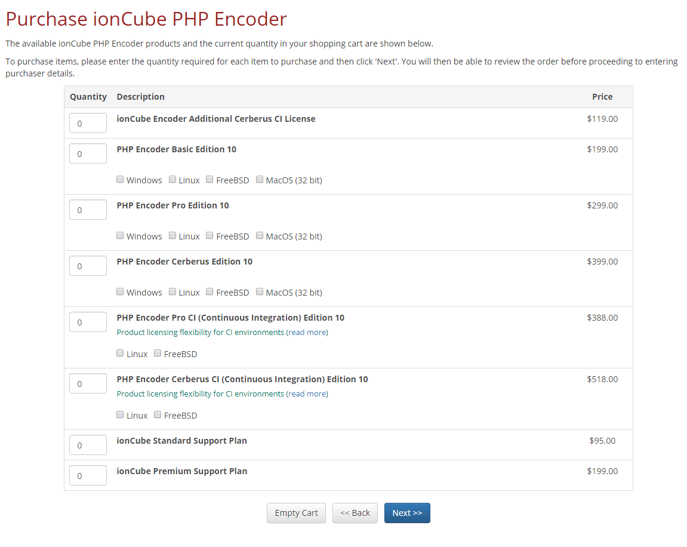Select MacOS (32 bit) for Basic Edition
Screen dimensions: 687x547
[x=260, y=180]
